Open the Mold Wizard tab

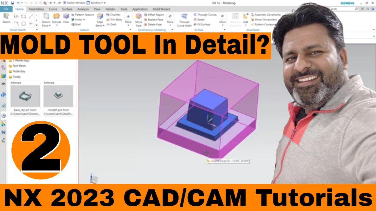161,9
